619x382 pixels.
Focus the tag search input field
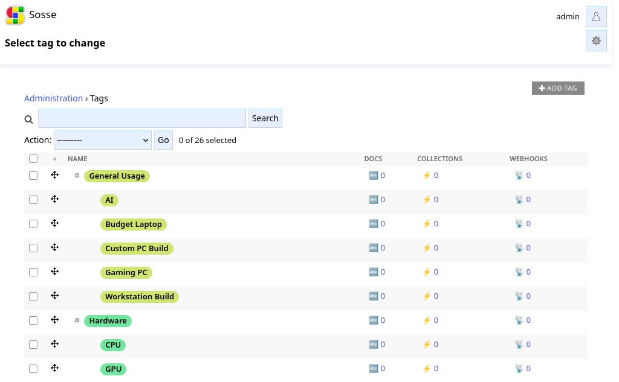(x=142, y=118)
